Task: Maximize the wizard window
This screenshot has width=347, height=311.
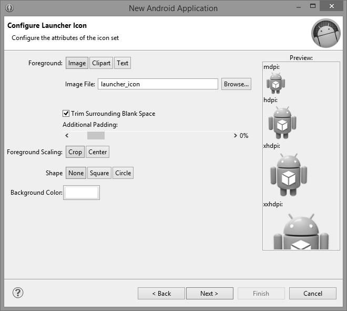Action: (312, 6)
